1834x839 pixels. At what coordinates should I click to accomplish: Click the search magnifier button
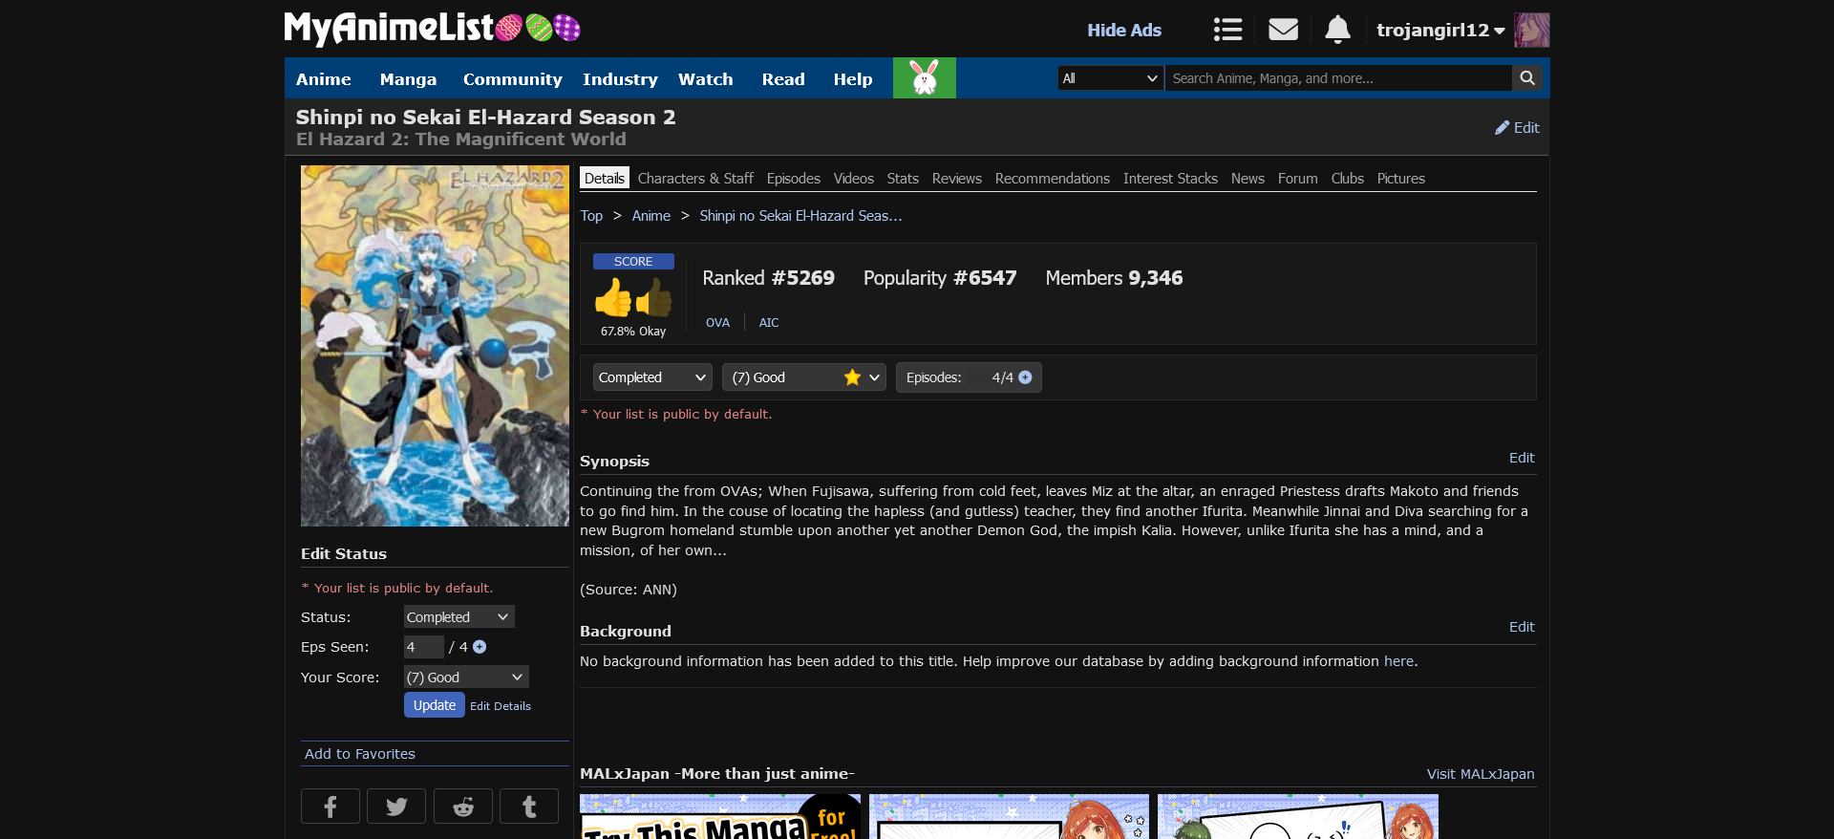[1527, 78]
